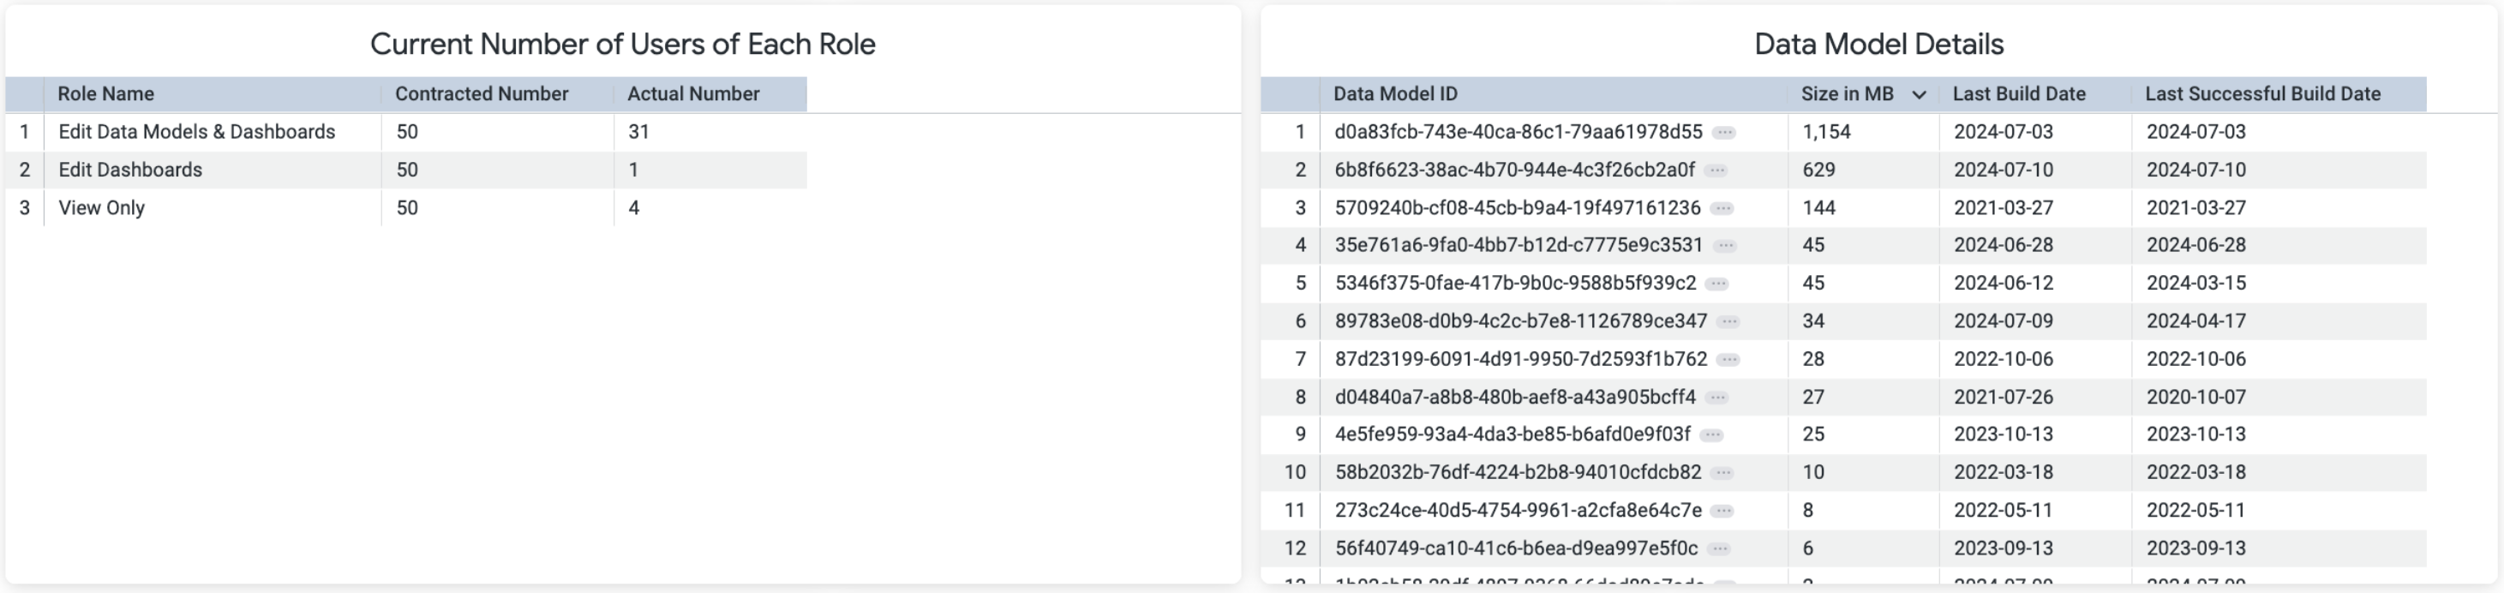Expand truncated ID starting with 4e5fe959
The width and height of the screenshot is (2504, 593).
pyautogui.click(x=1712, y=434)
